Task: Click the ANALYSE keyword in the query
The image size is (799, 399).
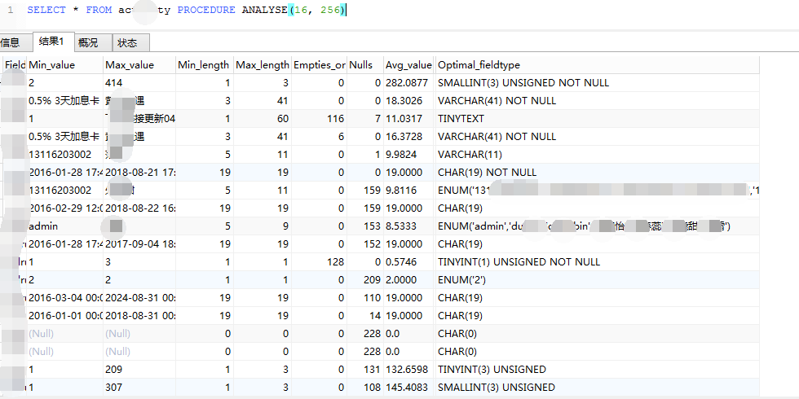Action: pyautogui.click(x=264, y=10)
